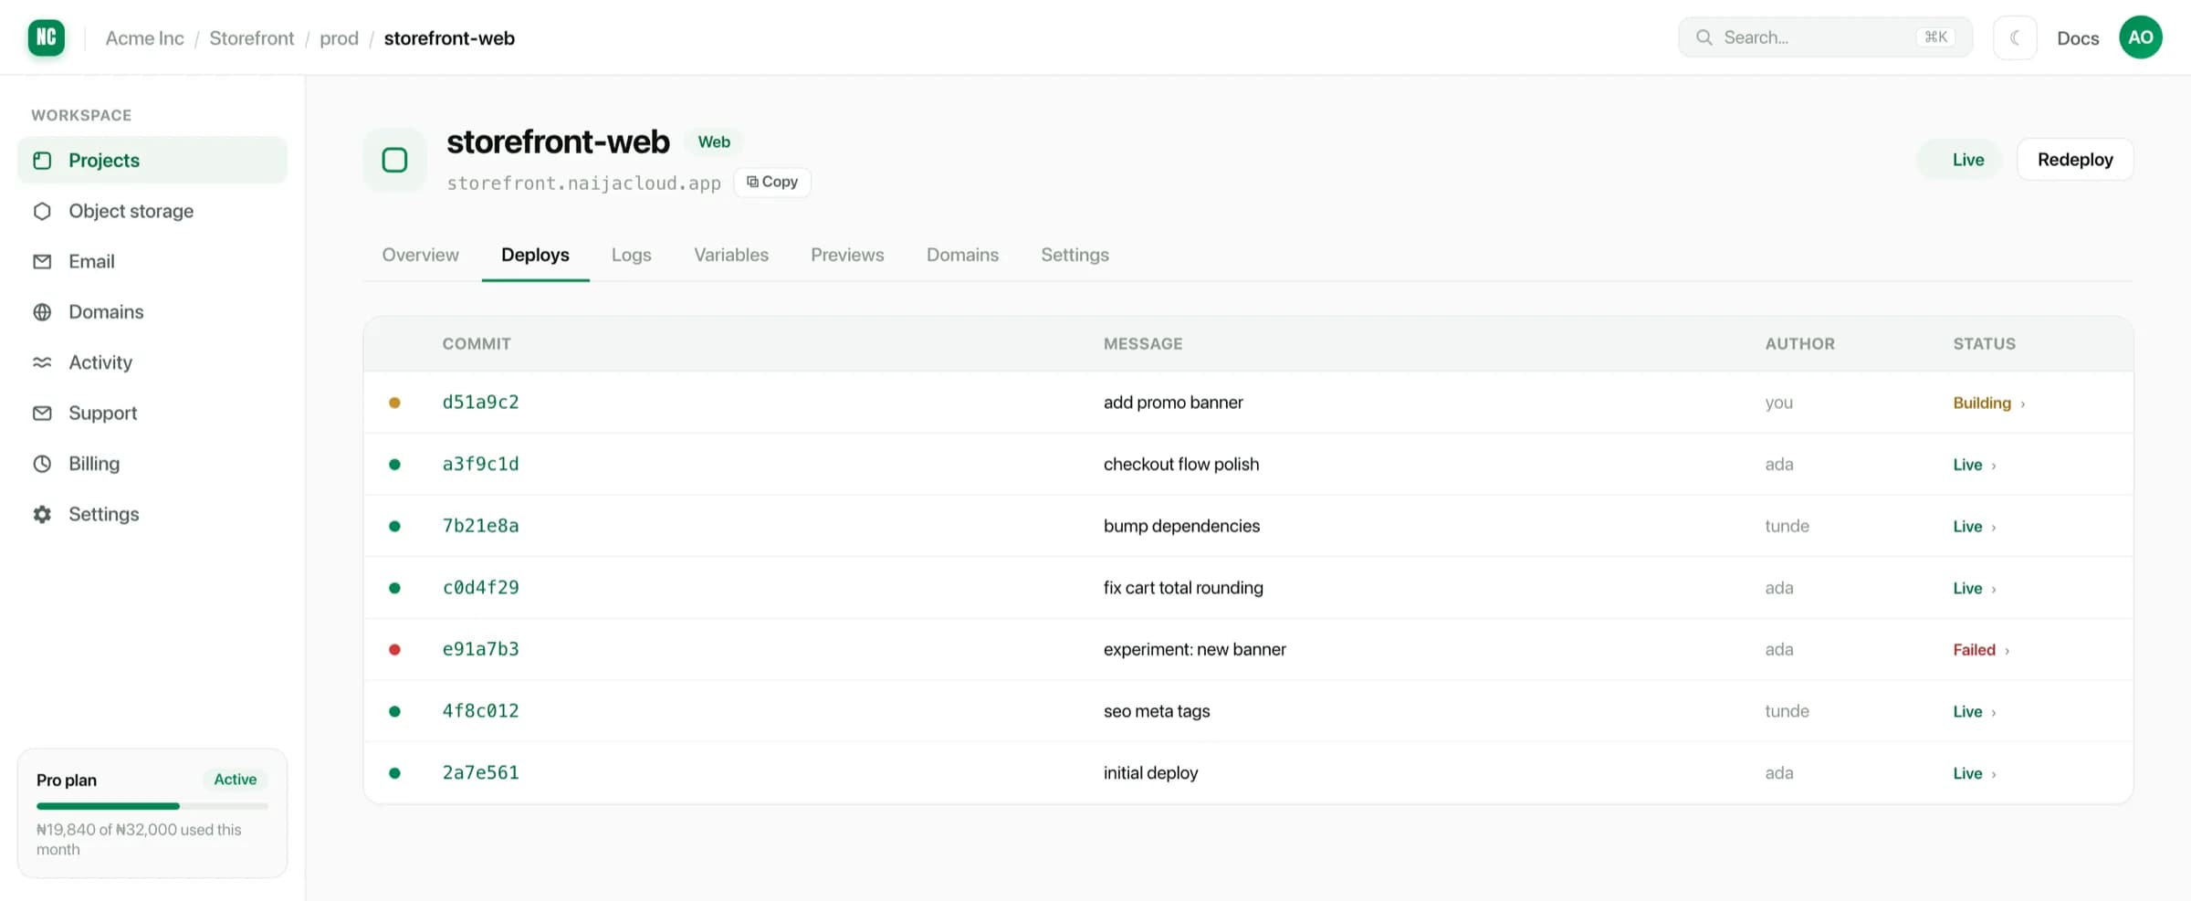Focus the Search input field
This screenshot has width=2191, height=901.
click(1825, 37)
